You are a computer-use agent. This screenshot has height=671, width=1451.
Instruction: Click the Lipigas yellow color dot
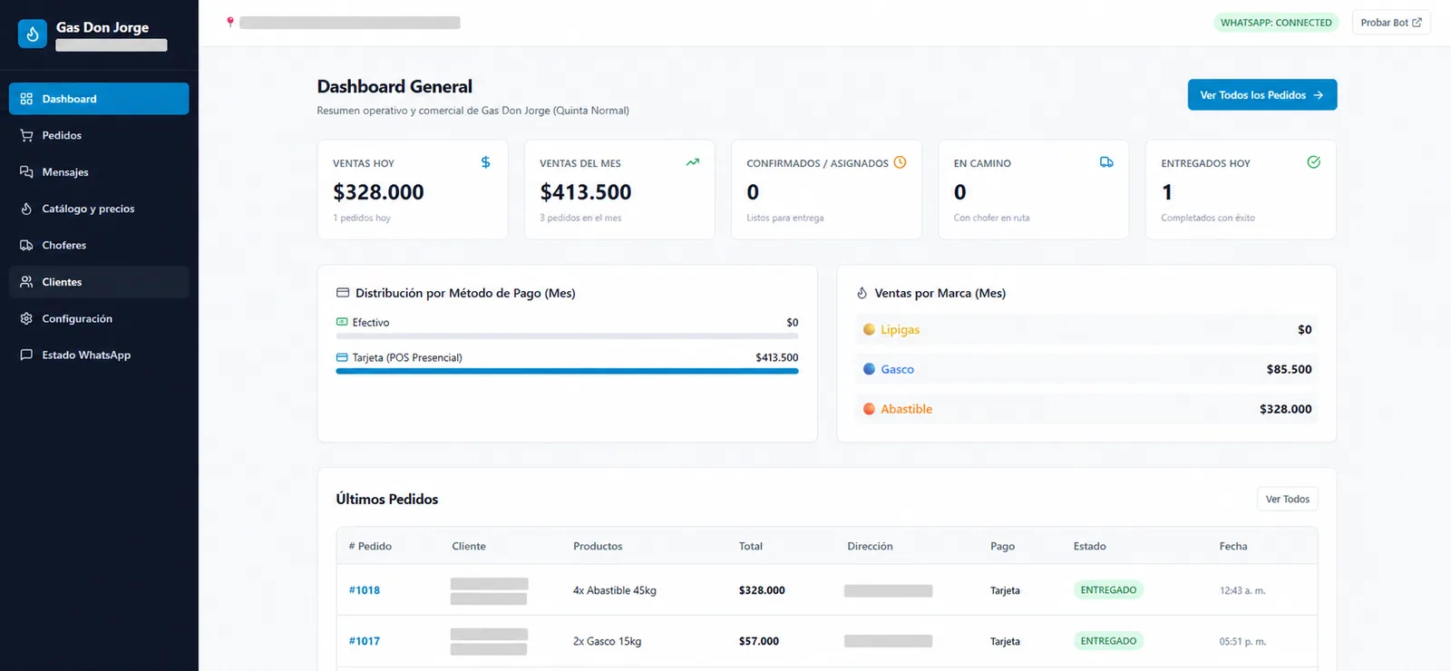coord(869,329)
